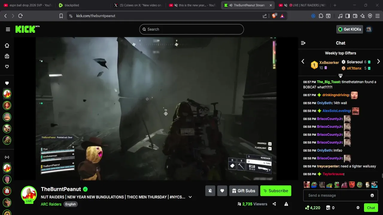Switch to NUT RAIDERS live YouTube tab
The image size is (383, 215).
(303, 5)
